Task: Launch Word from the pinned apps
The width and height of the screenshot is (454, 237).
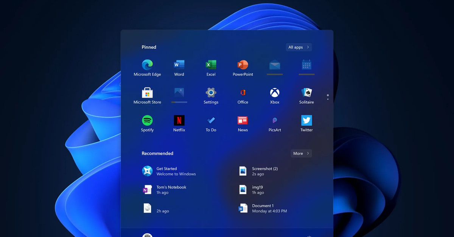Action: pyautogui.click(x=179, y=68)
